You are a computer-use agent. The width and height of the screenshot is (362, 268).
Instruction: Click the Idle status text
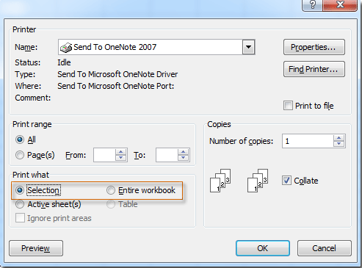pos(64,62)
